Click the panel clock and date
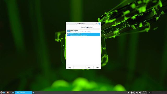Screen dimensions: 167x94 coord(144,92)
